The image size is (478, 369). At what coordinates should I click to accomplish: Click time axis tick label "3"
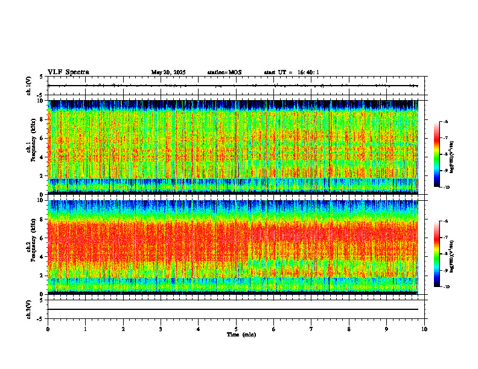161,329
